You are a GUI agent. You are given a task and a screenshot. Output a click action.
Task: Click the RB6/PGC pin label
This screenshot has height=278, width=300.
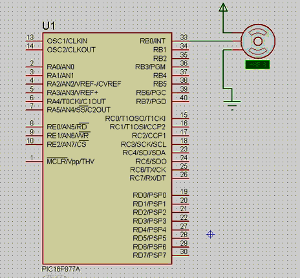151,92
